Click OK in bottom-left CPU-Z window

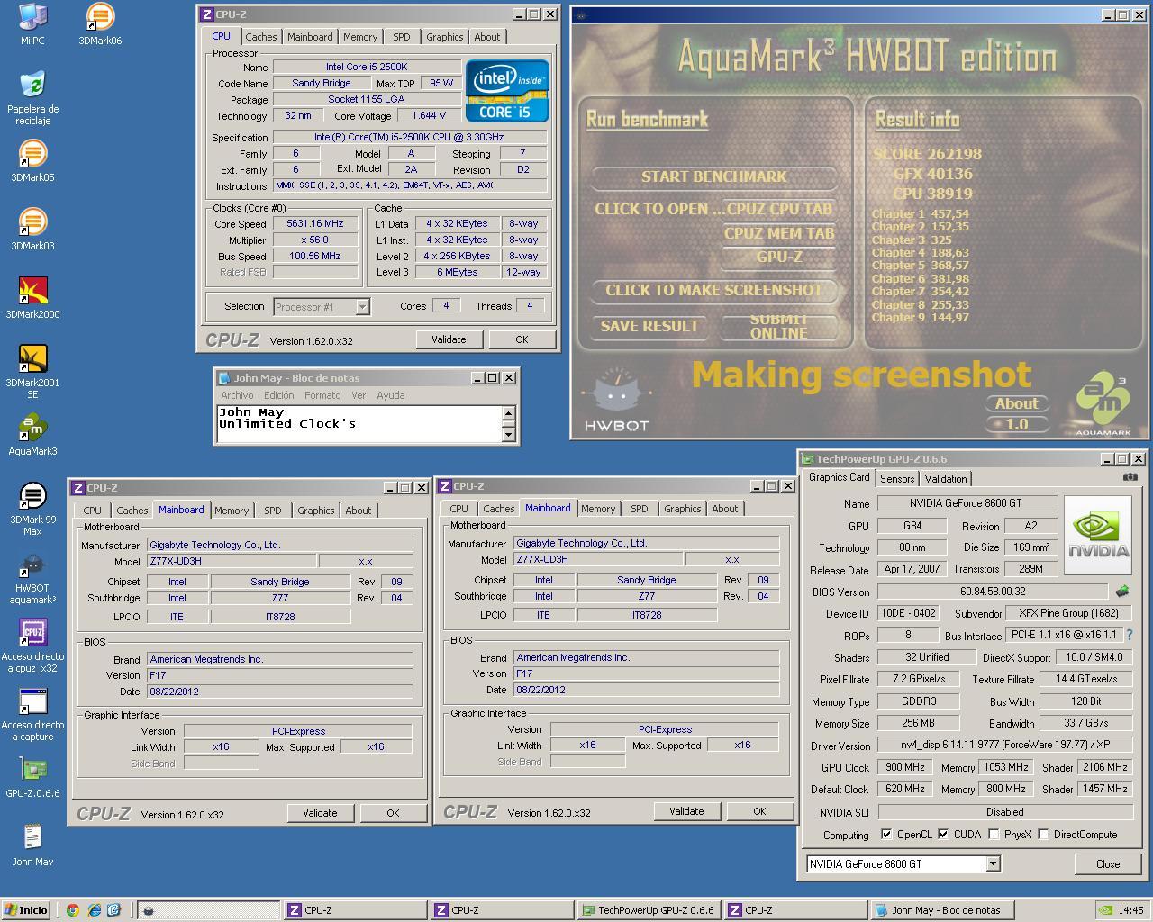pyautogui.click(x=393, y=812)
